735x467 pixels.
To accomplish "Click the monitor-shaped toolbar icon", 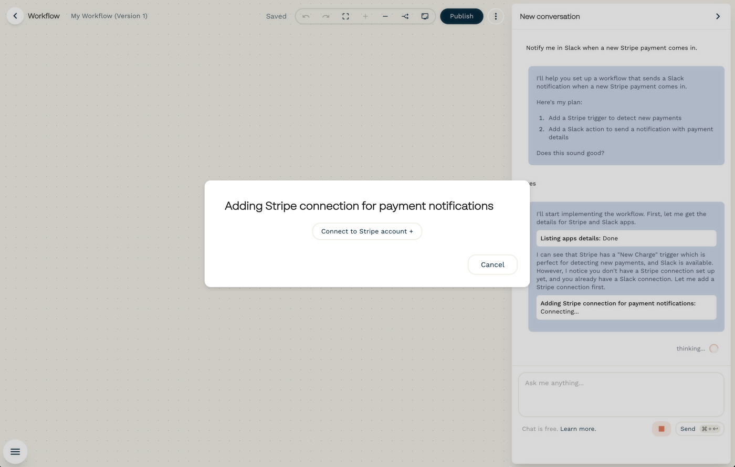I will [x=425, y=16].
